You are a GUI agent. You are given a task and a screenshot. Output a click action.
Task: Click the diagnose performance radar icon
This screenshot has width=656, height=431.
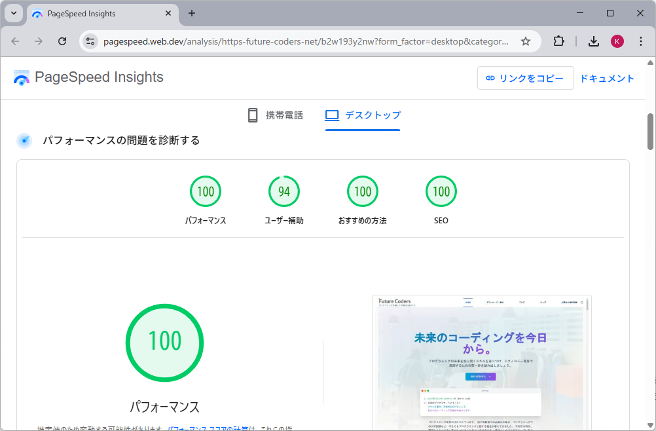click(24, 141)
